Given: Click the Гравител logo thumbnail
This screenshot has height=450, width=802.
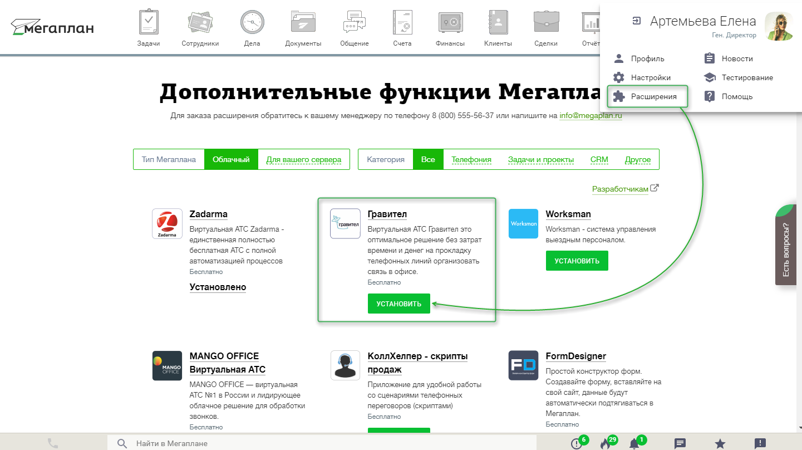Looking at the screenshot, I should 345,224.
